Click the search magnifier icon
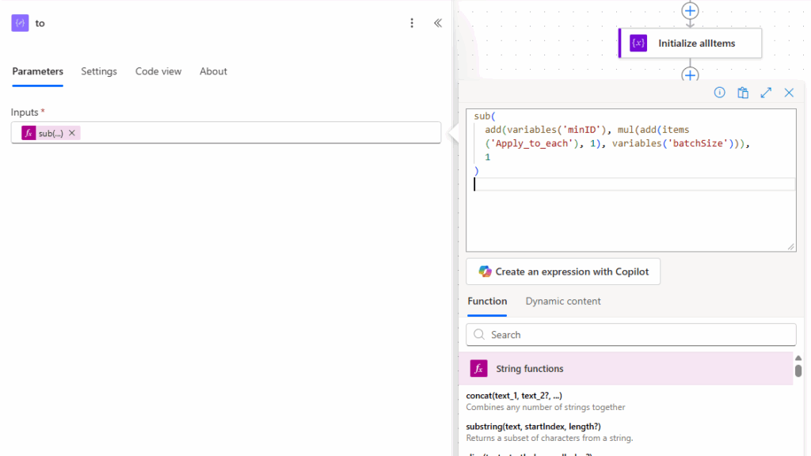The width and height of the screenshot is (811, 456). (479, 335)
